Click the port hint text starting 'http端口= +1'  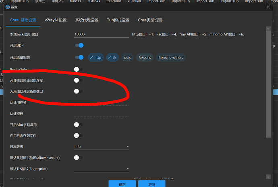pos(188,34)
